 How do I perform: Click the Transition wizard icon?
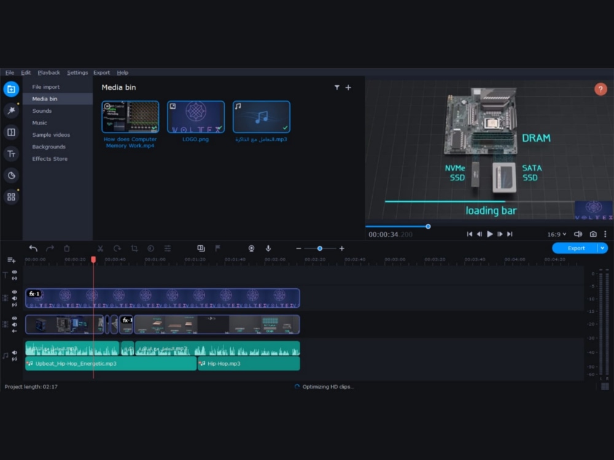201,248
